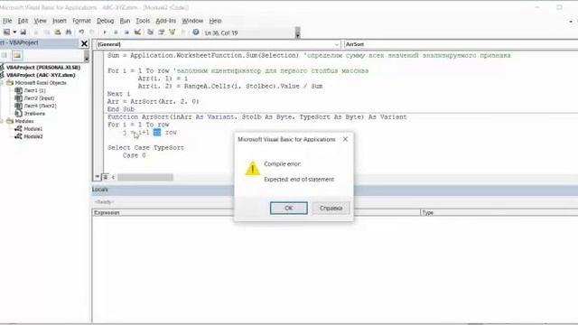Click the Undo arrow icon
The image size is (578, 325).
[81, 32]
